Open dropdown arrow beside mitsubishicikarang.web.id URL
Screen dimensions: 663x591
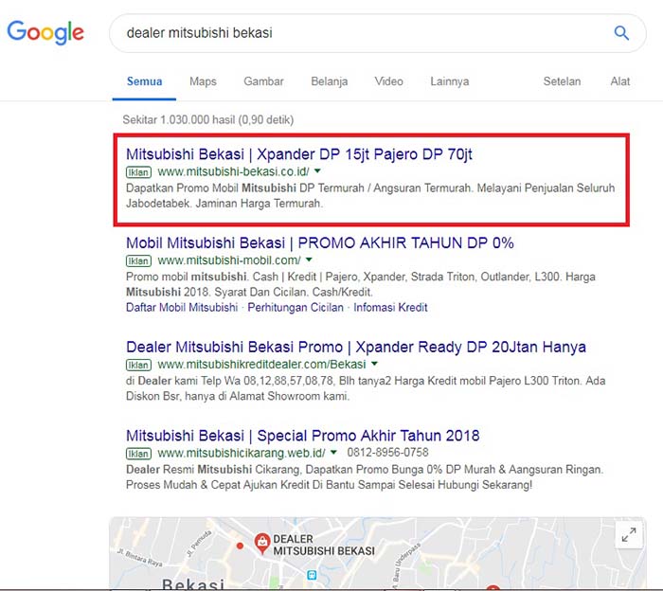pos(336,453)
